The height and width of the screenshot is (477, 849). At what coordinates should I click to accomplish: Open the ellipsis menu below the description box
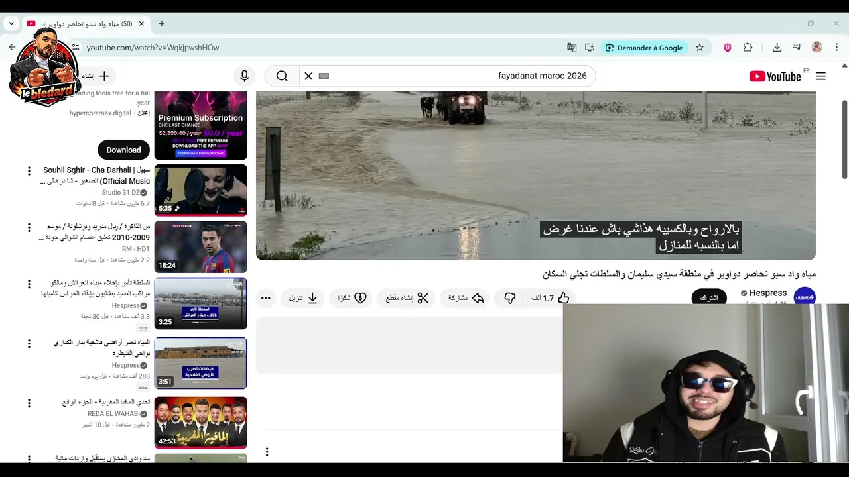(x=267, y=452)
